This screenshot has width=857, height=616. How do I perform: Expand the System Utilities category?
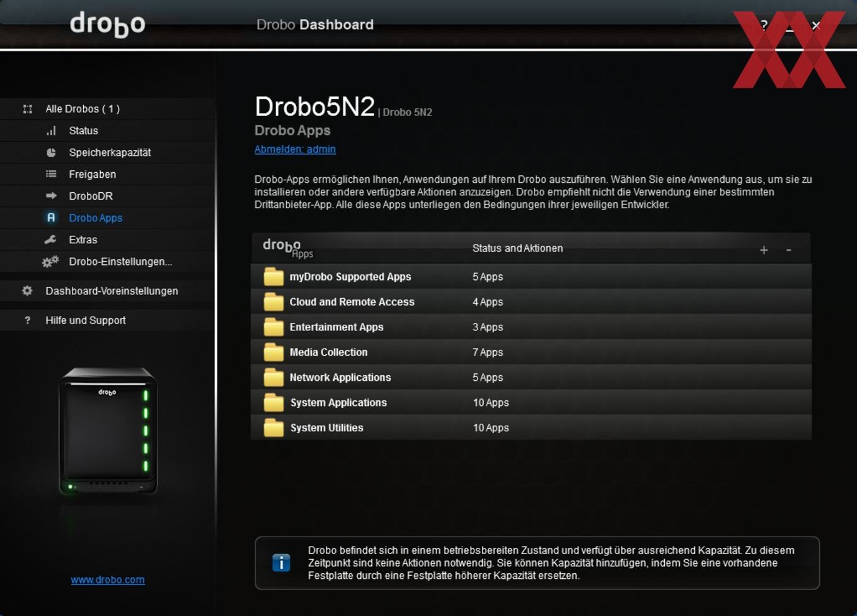pos(531,428)
